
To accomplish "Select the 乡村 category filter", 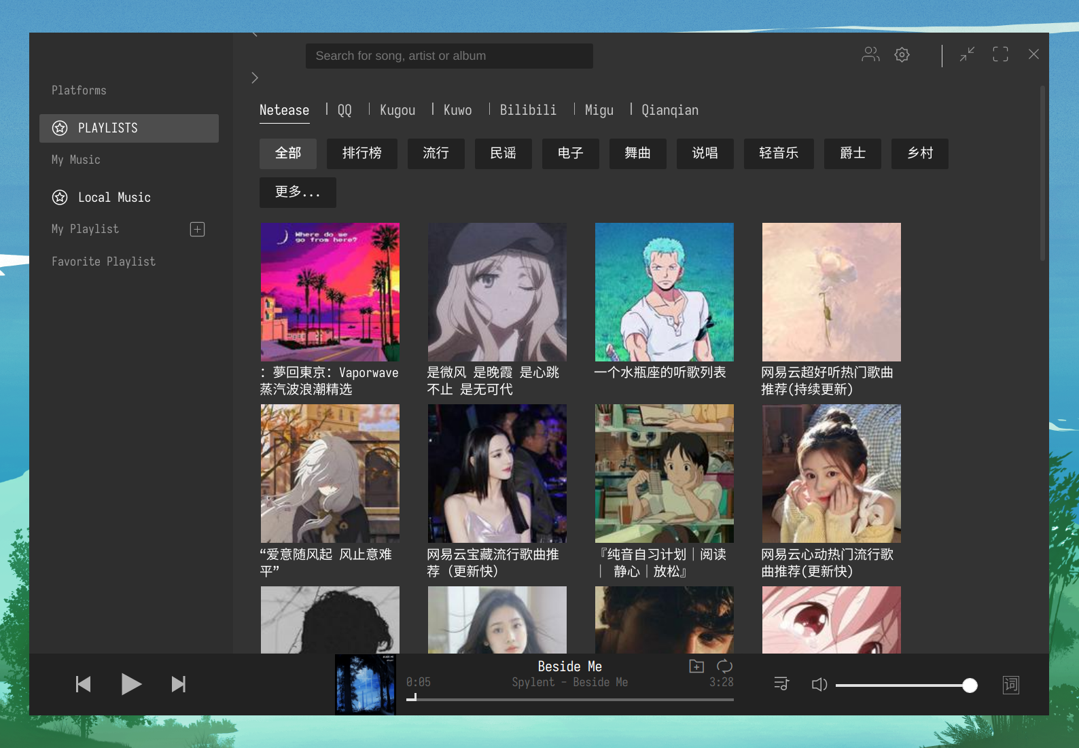I will 920,154.
